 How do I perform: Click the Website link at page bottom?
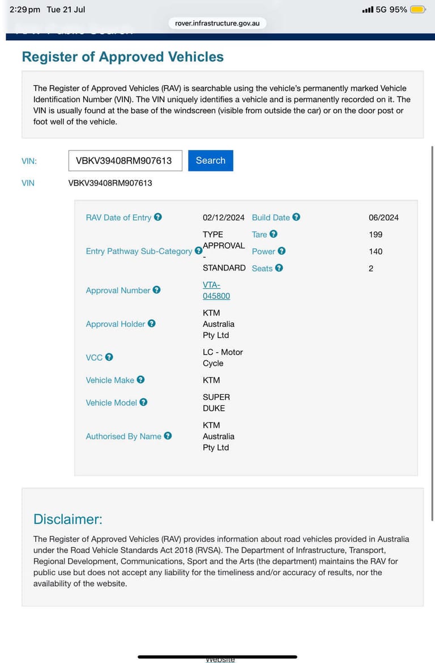(220, 660)
